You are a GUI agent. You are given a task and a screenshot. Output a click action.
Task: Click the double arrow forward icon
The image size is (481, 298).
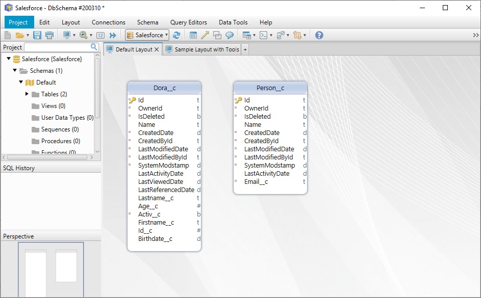113,35
